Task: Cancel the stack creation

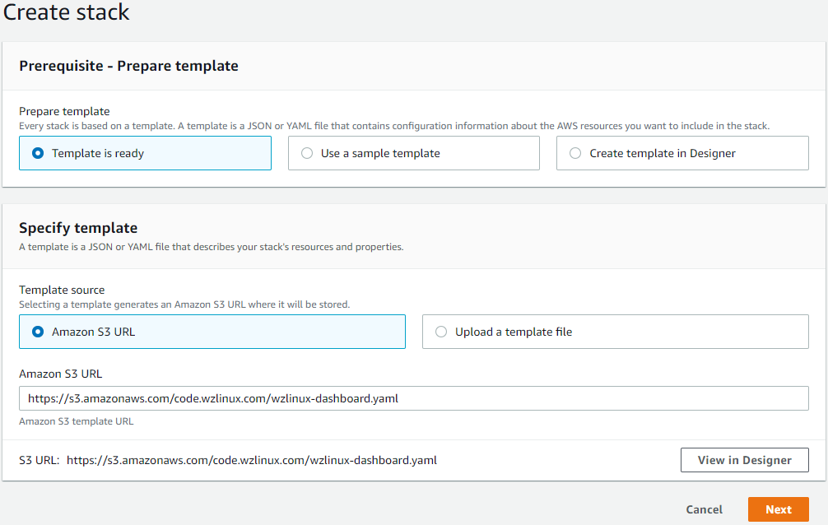Action: (704, 509)
